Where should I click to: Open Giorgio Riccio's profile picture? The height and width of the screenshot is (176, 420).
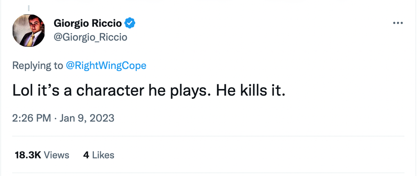point(29,30)
